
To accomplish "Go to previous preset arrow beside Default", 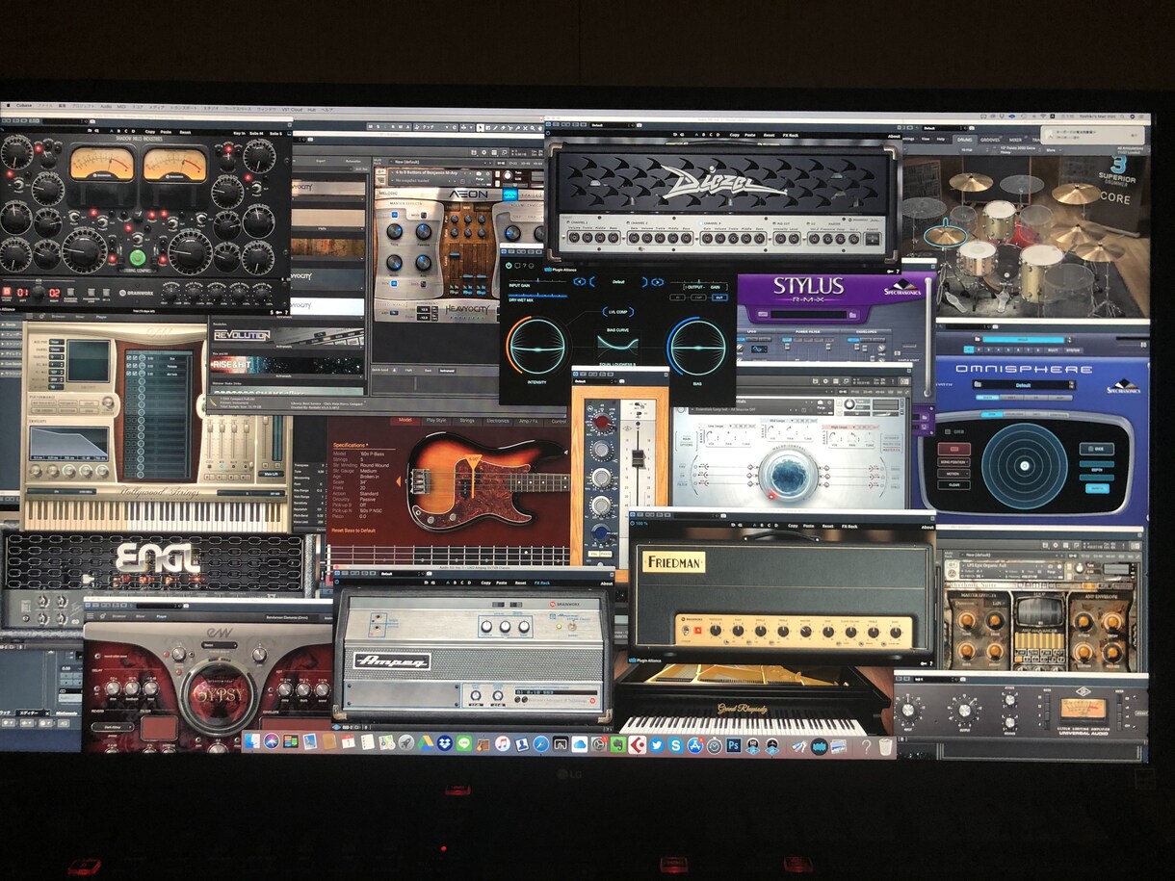I will point(580,281).
